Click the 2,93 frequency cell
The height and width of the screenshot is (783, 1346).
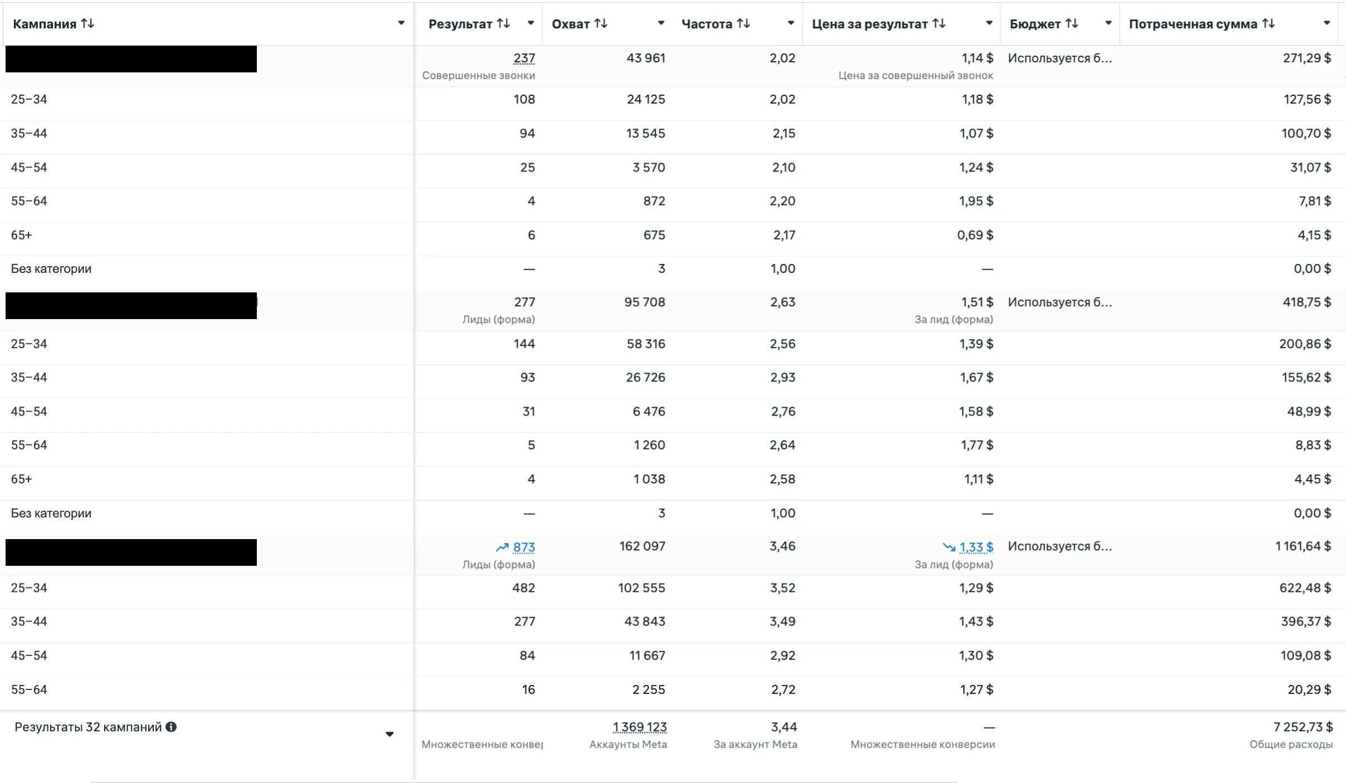coord(782,378)
